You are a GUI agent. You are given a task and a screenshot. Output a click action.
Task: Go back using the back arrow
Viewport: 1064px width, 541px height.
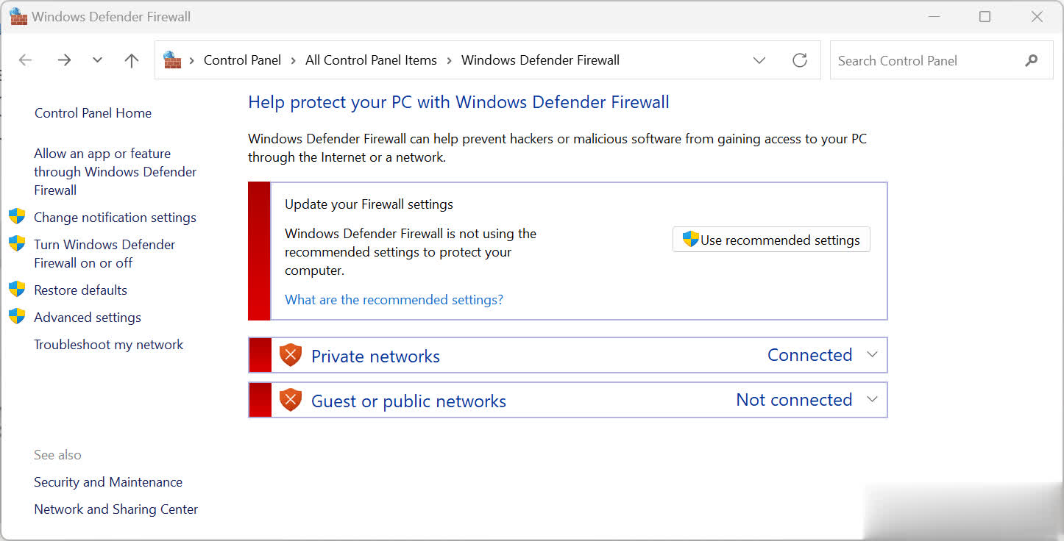tap(26, 60)
